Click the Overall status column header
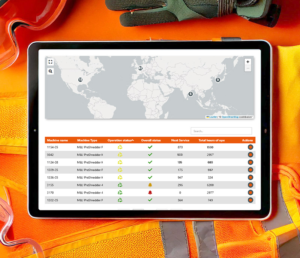The image size is (300, 258). click(151, 140)
